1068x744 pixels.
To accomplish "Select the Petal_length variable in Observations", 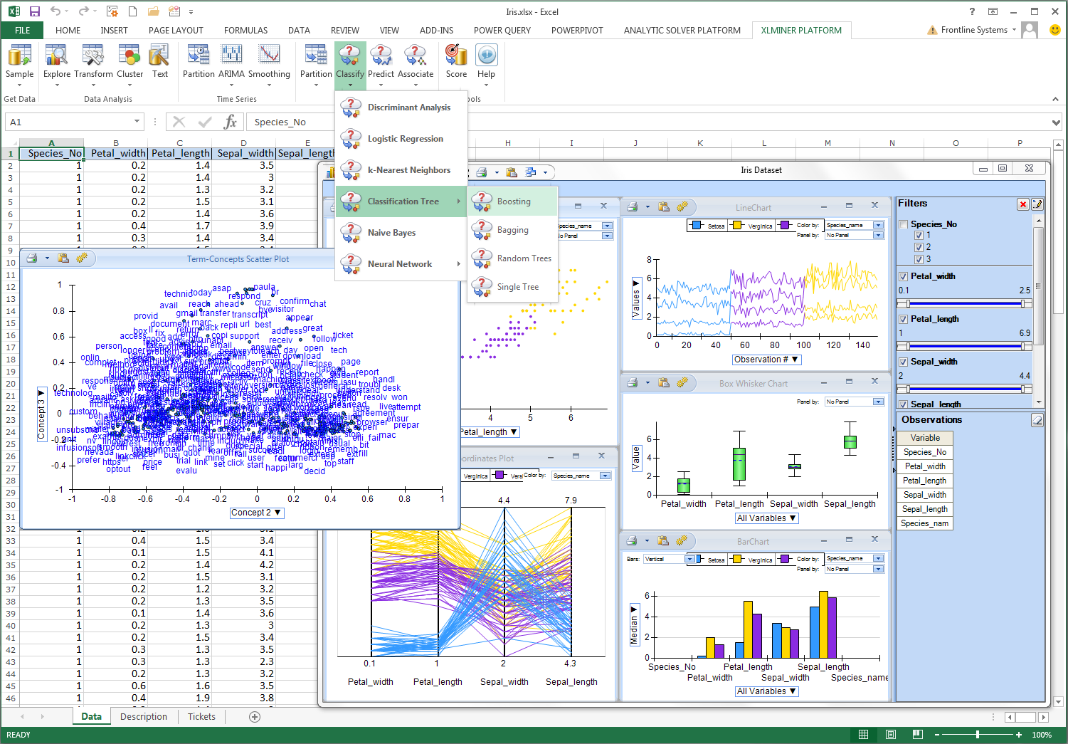I will 924,481.
